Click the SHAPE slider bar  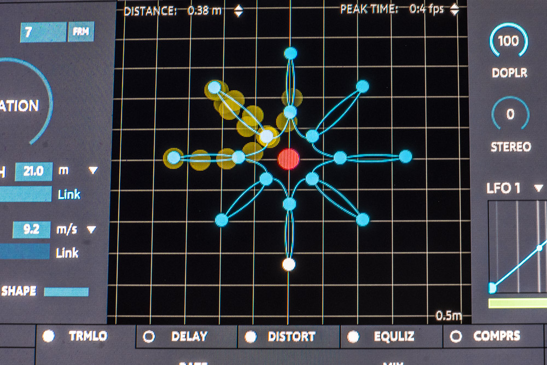[x=66, y=292]
